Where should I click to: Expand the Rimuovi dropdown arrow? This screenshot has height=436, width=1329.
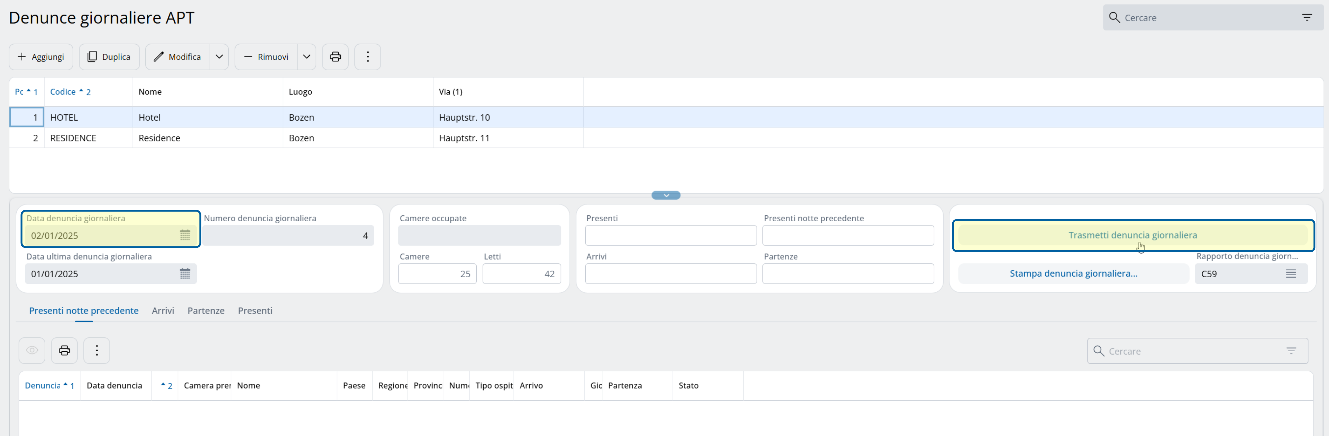306,57
